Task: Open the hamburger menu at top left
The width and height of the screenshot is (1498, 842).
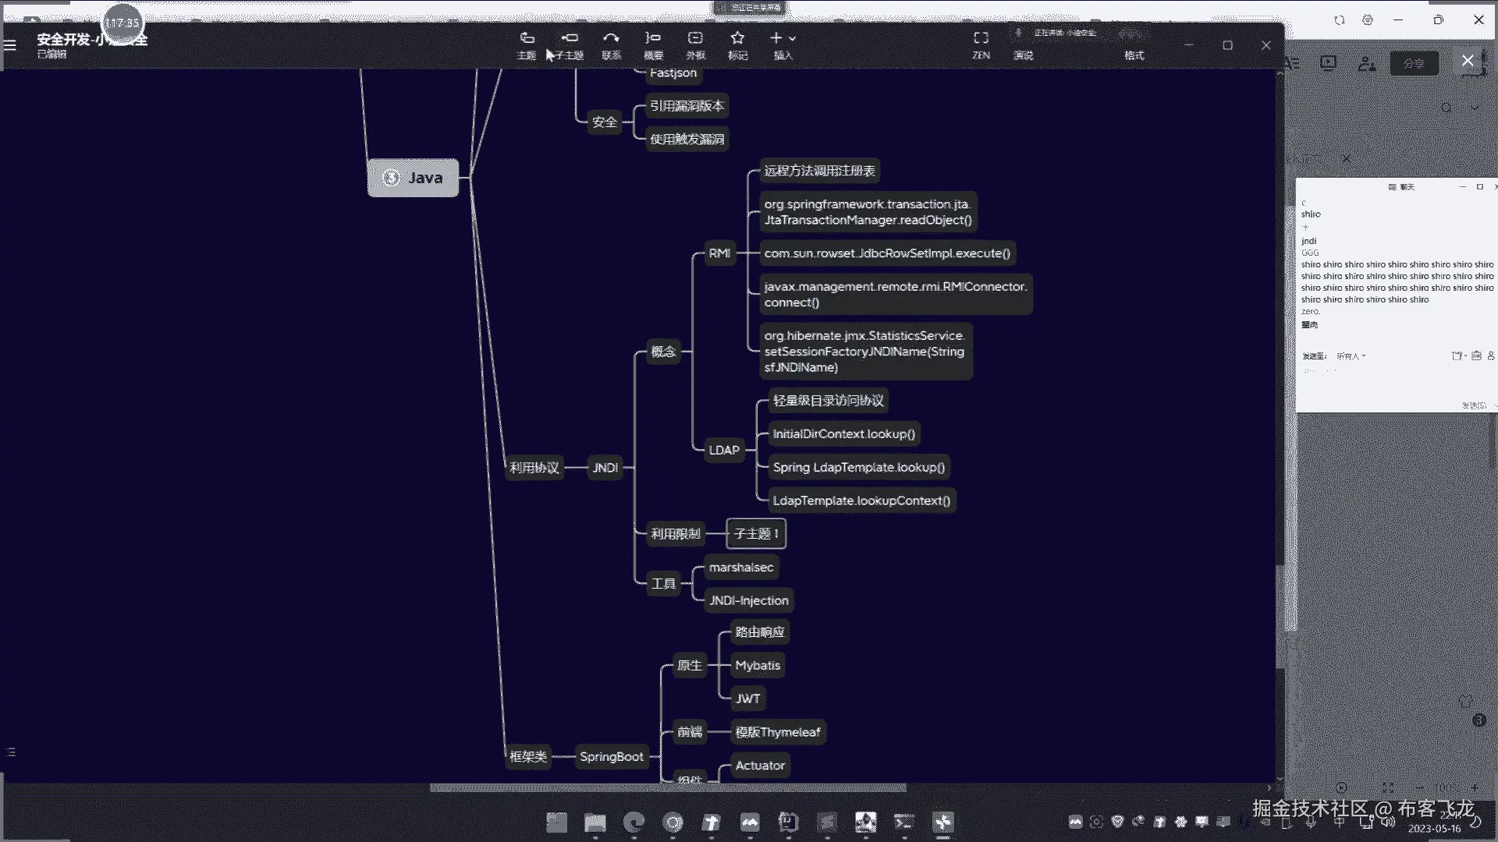Action: (x=10, y=45)
